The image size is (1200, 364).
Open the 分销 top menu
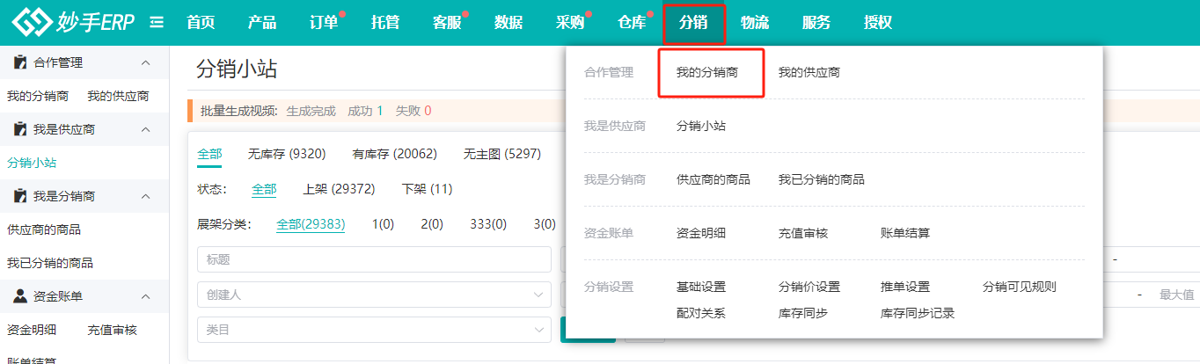tap(693, 23)
